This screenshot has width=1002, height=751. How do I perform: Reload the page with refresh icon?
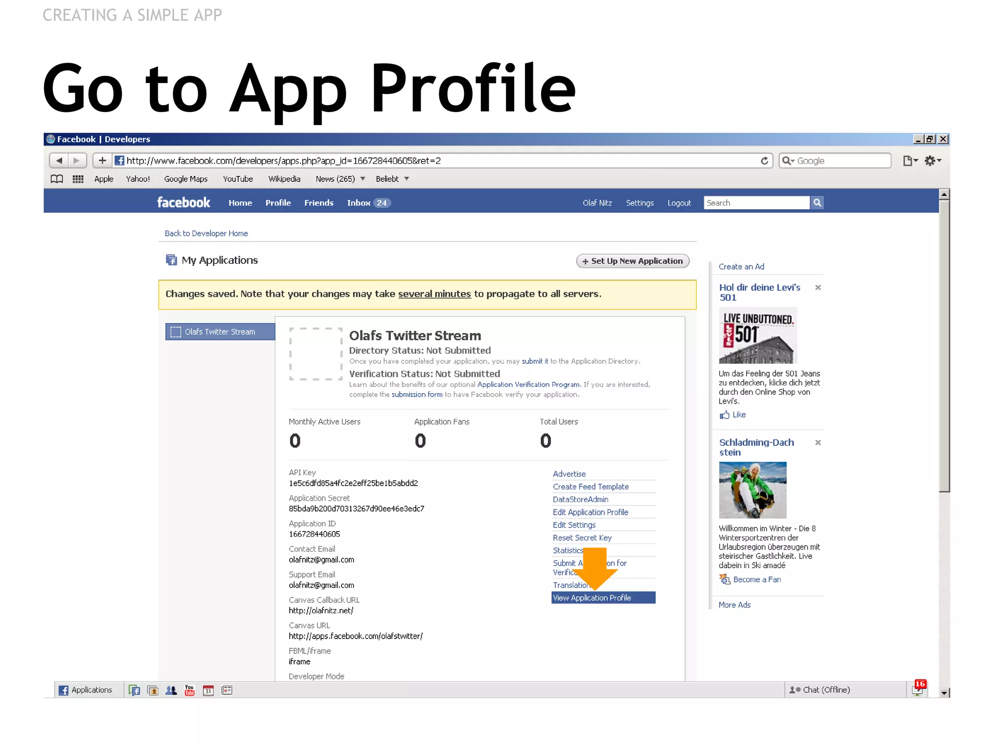pos(764,161)
